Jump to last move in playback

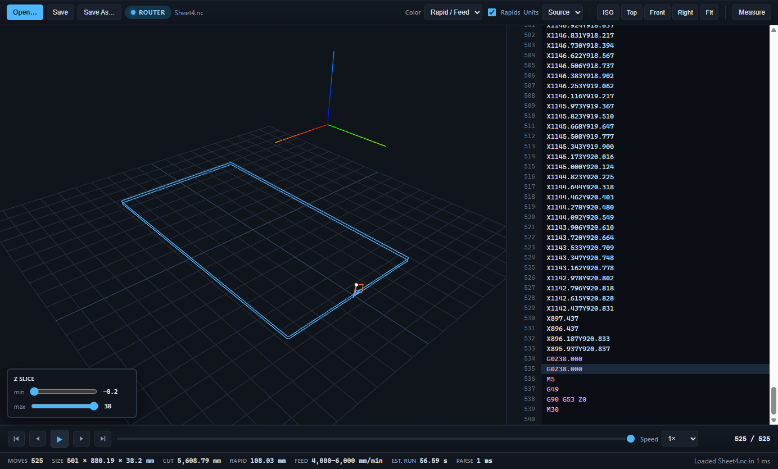tap(102, 439)
